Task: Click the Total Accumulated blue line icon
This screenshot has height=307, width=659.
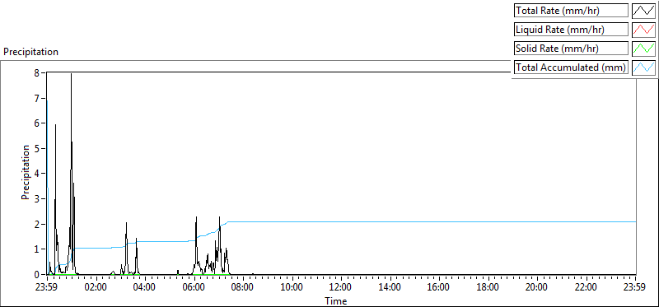Action: (x=644, y=67)
